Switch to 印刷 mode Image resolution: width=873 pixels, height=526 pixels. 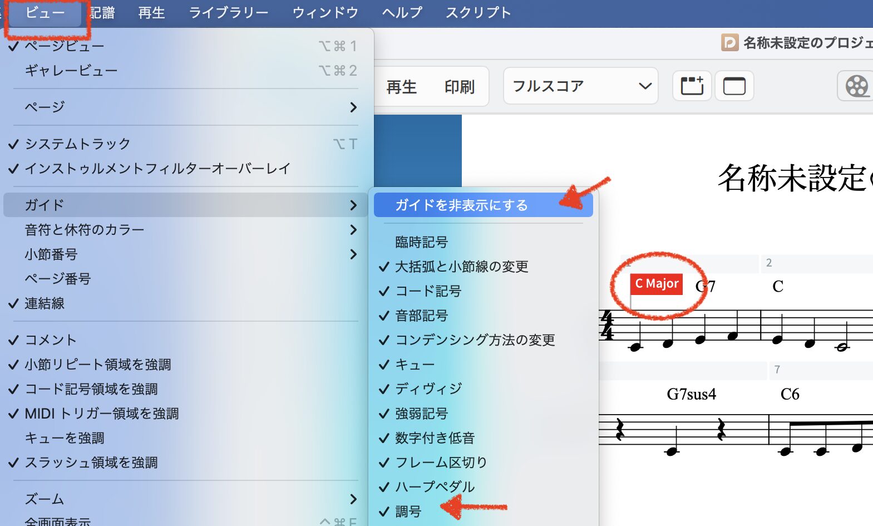coord(459,87)
